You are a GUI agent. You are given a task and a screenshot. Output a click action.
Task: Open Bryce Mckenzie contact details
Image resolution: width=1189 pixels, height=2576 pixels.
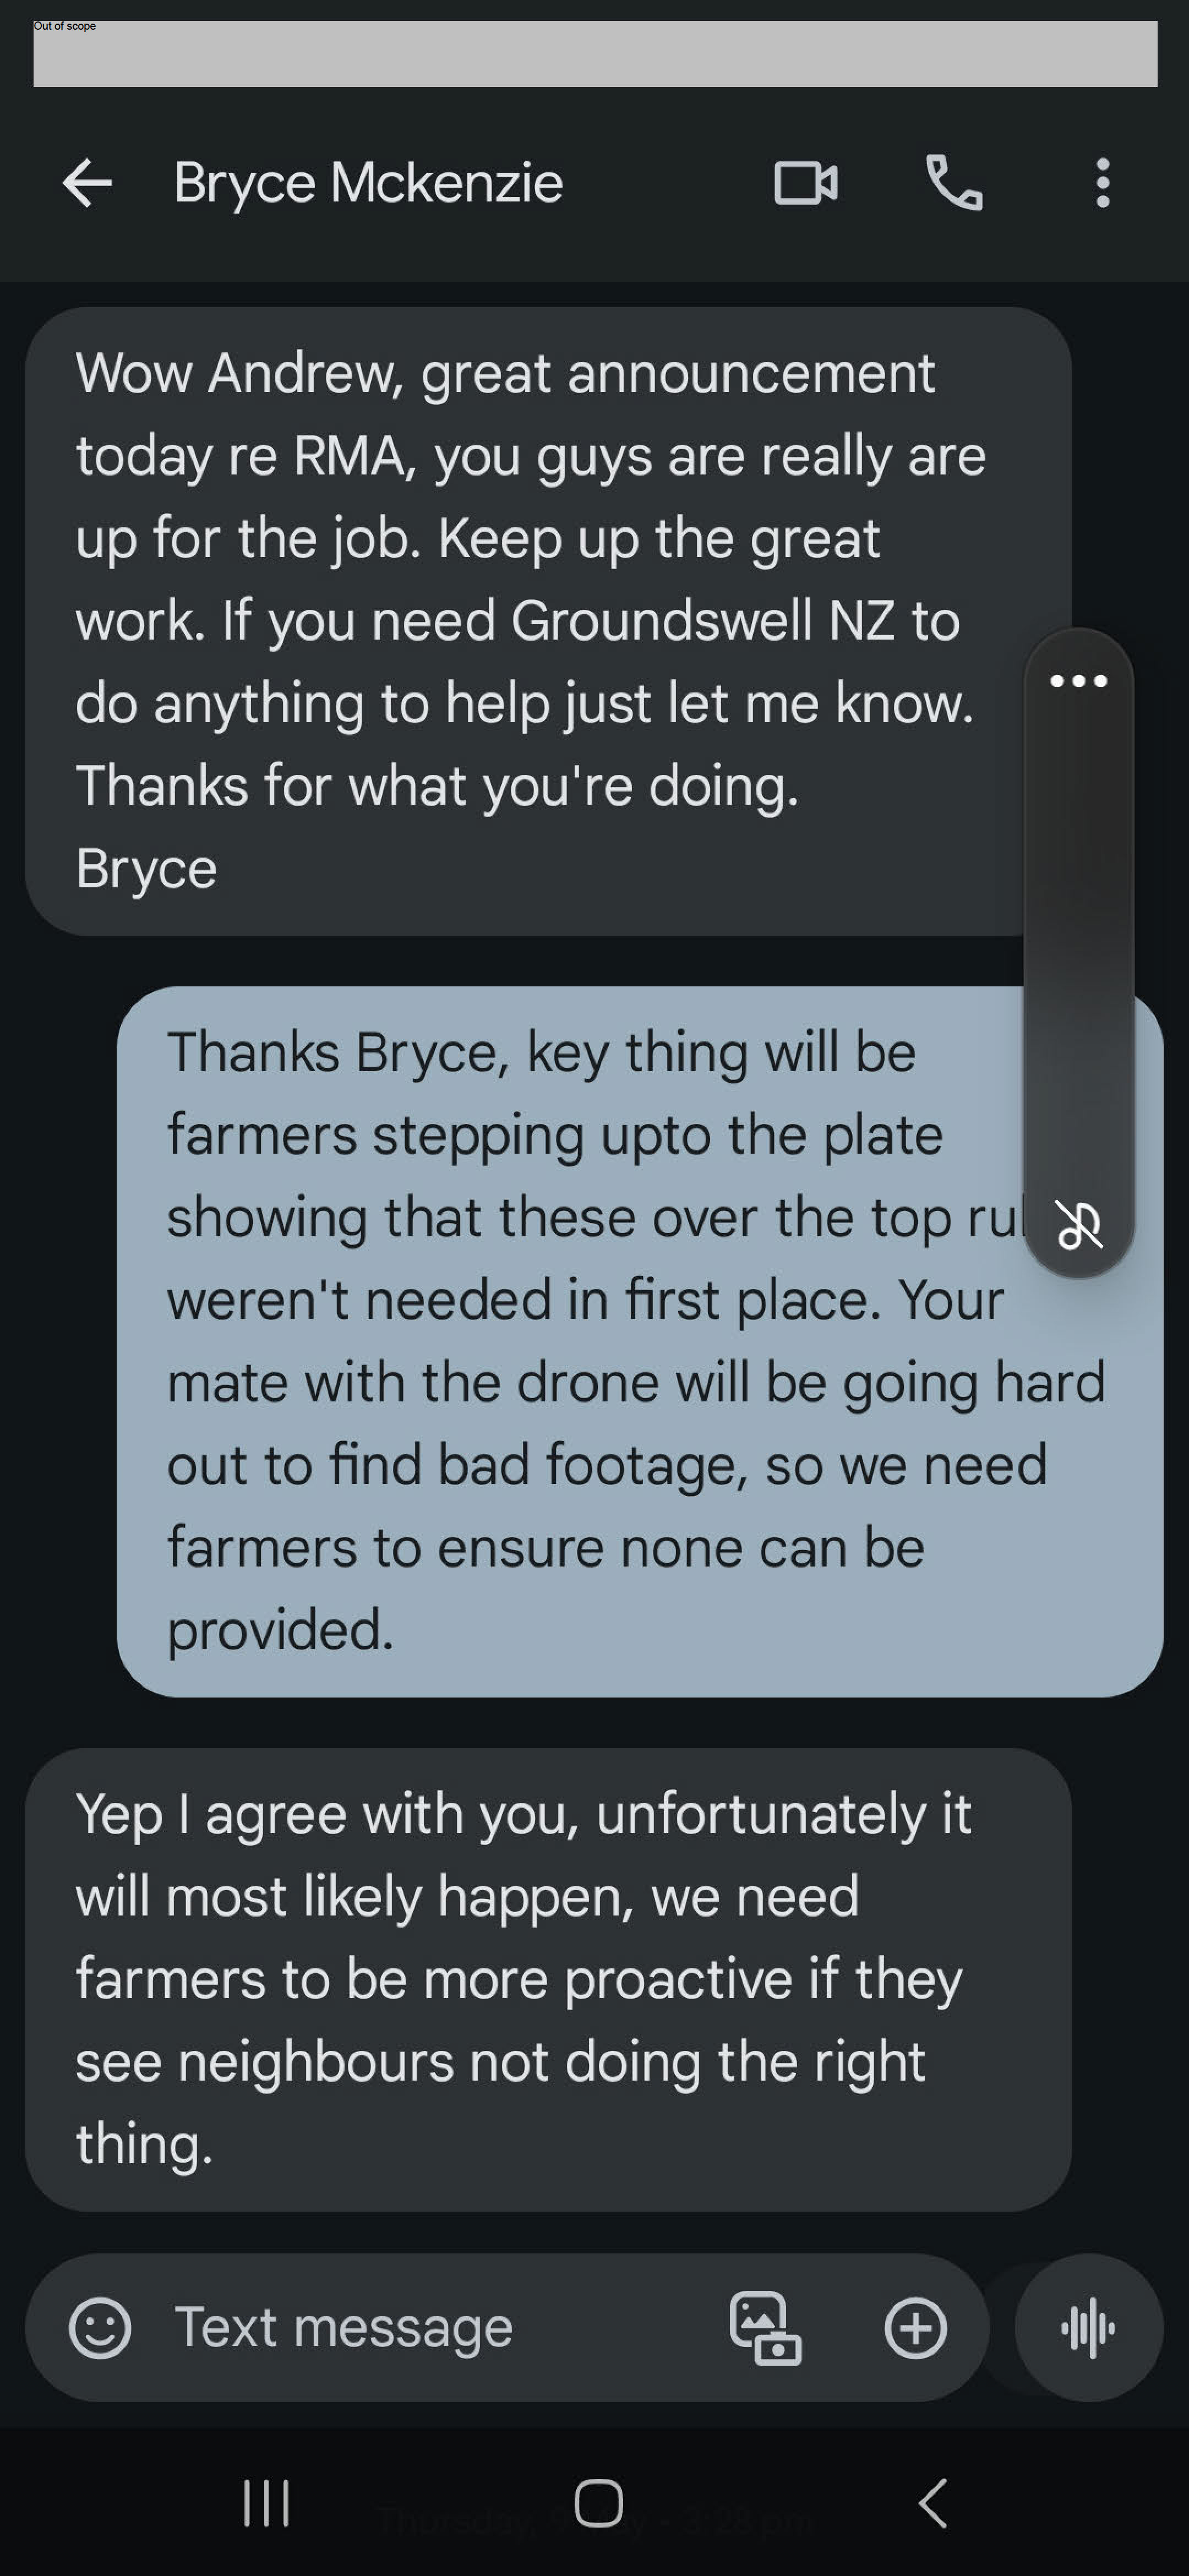pos(368,183)
